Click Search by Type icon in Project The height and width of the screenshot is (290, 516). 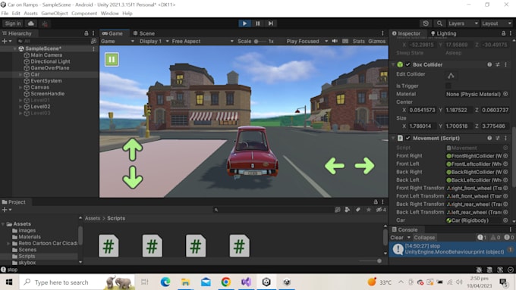coord(348,210)
